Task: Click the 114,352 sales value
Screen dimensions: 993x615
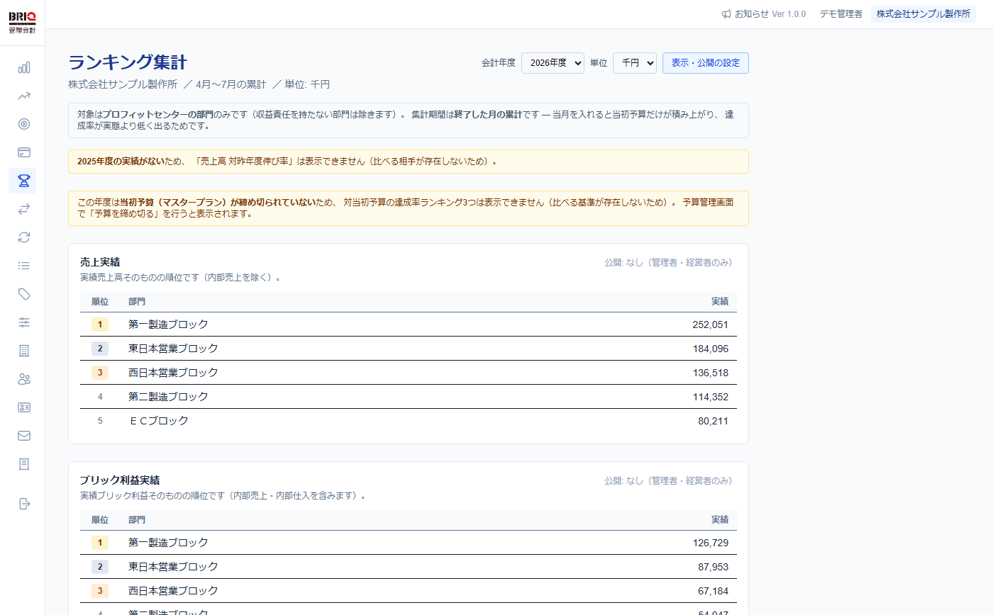Action: click(711, 397)
